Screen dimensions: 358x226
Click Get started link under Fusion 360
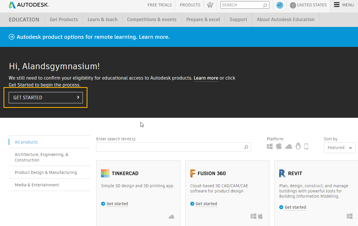206,204
